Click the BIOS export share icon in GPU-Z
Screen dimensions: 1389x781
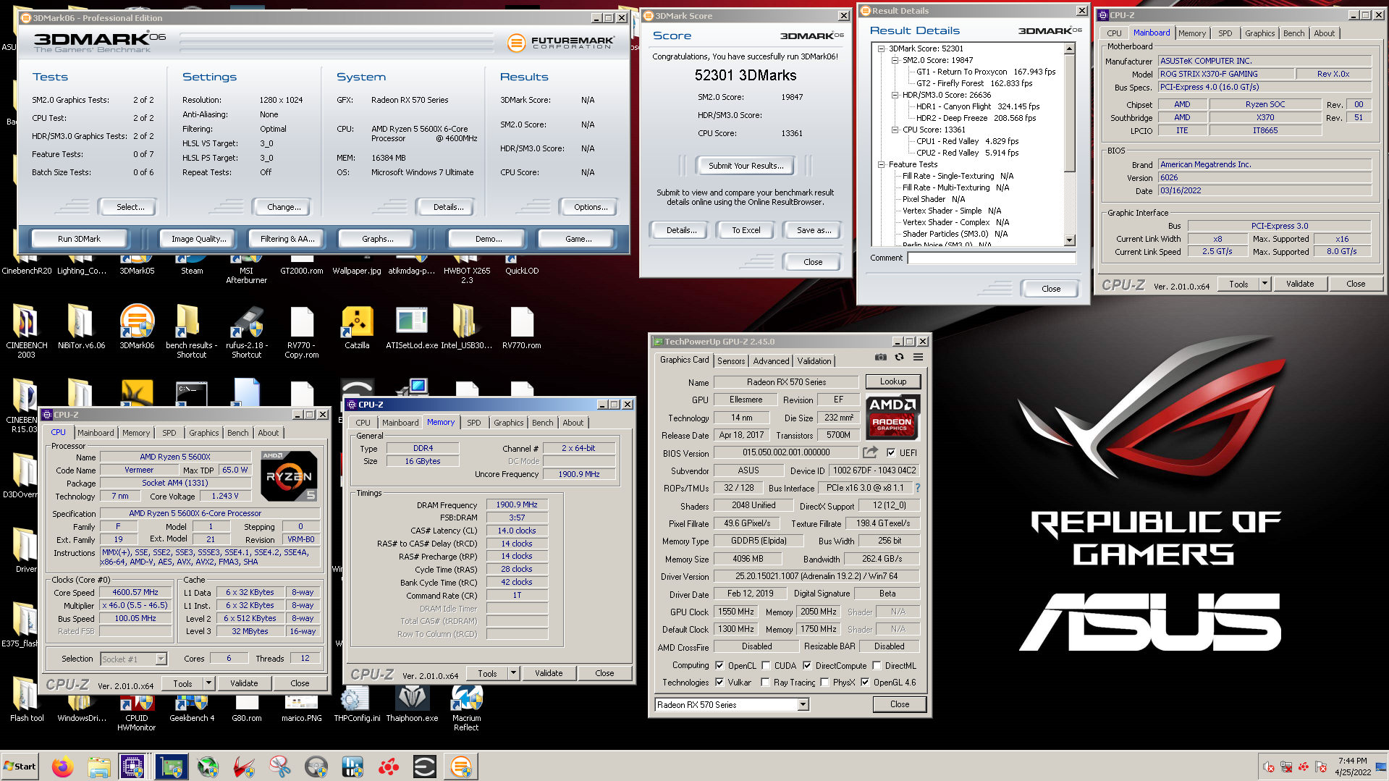[870, 452]
